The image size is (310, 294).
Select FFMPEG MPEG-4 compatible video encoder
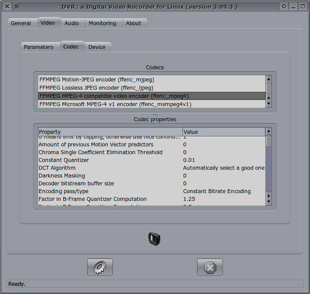coord(152,96)
